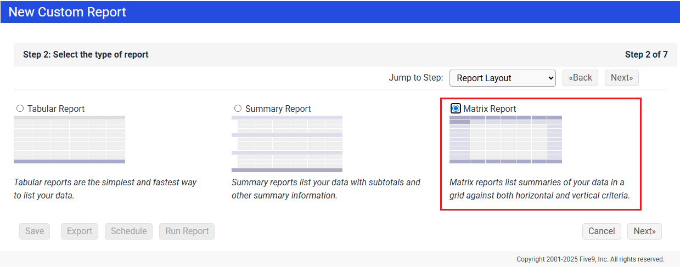This screenshot has height=267, width=680.
Task: Click the 'Step 2 of 7' text
Action: 647,54
